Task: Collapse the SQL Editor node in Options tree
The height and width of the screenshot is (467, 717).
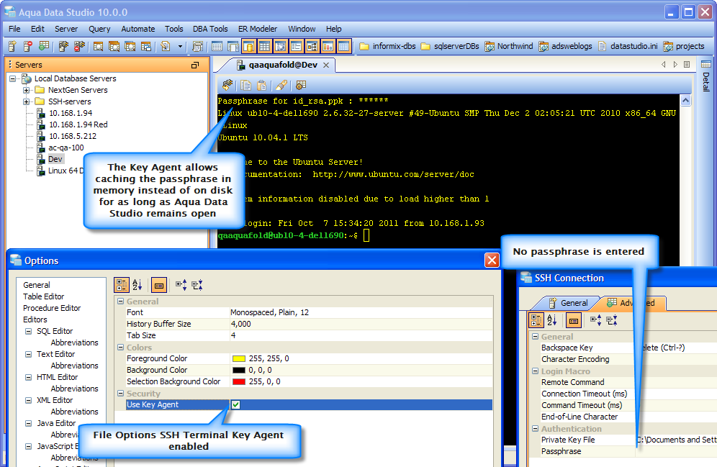Action: (28, 331)
